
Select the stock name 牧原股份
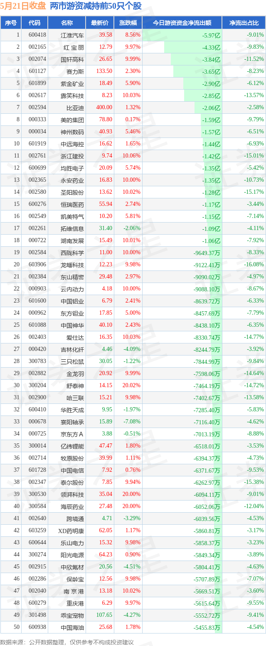pyautogui.click(x=72, y=458)
